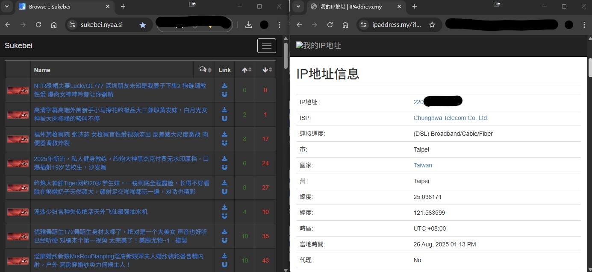
Task: Expand tab search dropdown in IPAddress.my window
Action: tap(298, 6)
